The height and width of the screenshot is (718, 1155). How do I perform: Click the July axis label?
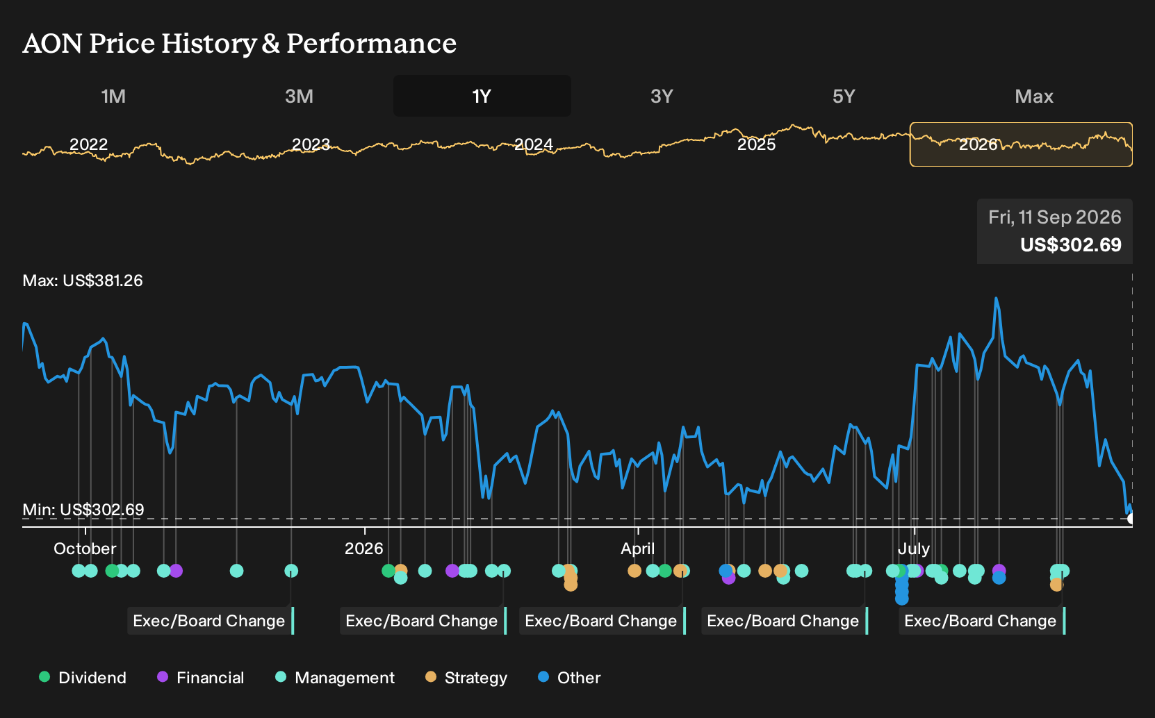pos(914,549)
